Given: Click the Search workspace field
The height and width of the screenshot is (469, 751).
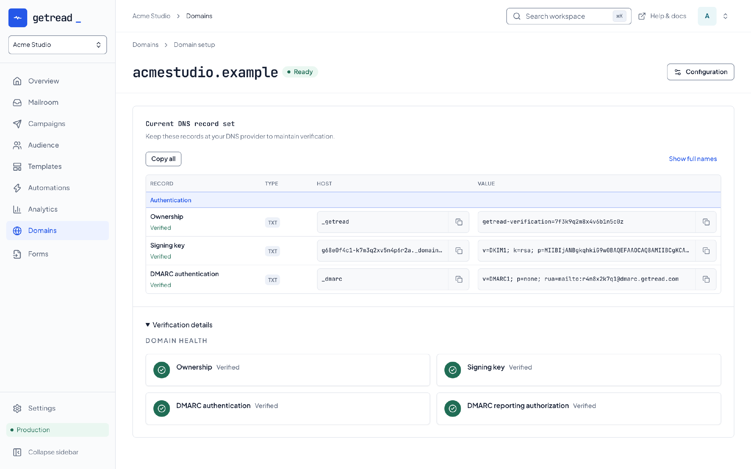Looking at the screenshot, I should (569, 16).
